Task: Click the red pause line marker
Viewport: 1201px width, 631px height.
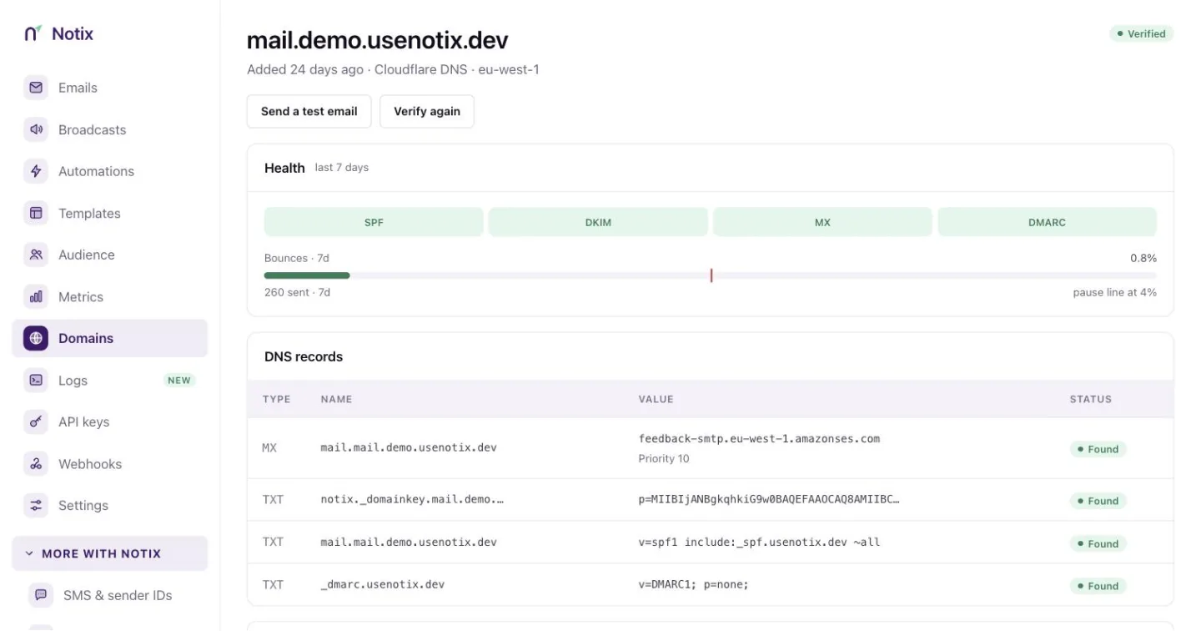Action: click(711, 275)
